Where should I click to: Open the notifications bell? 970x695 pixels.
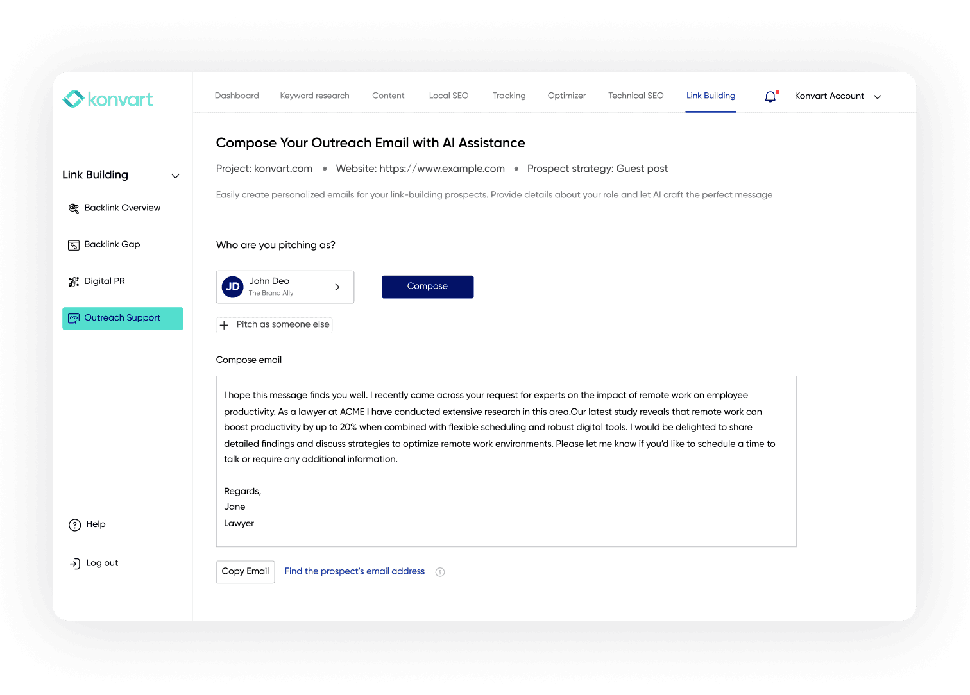(770, 97)
